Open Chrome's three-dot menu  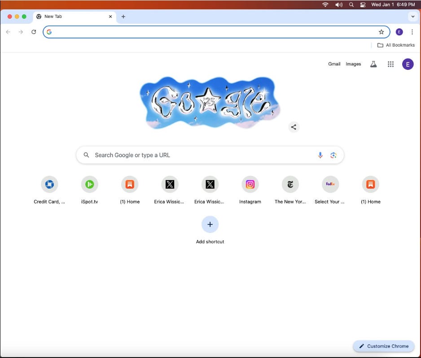coord(412,32)
